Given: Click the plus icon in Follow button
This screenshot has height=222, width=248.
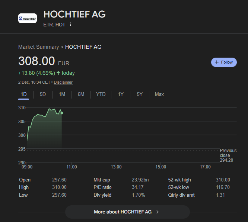Looking at the screenshot, I should coord(217,62).
